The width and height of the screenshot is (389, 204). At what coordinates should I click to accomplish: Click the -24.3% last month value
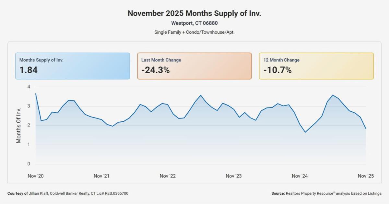156,70
